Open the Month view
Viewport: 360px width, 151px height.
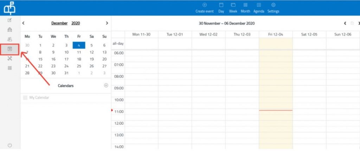245,5
